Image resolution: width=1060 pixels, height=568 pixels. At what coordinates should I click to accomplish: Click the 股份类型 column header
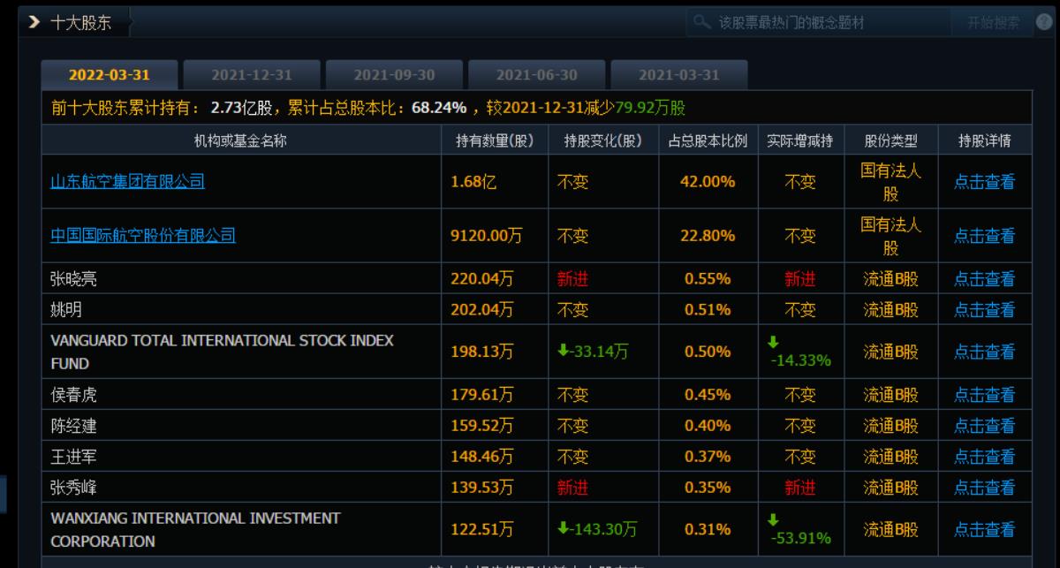(890, 140)
